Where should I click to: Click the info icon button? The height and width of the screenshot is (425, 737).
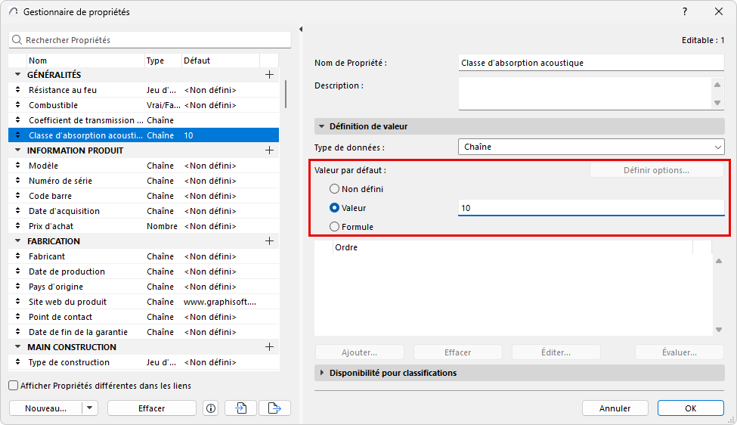click(x=211, y=408)
